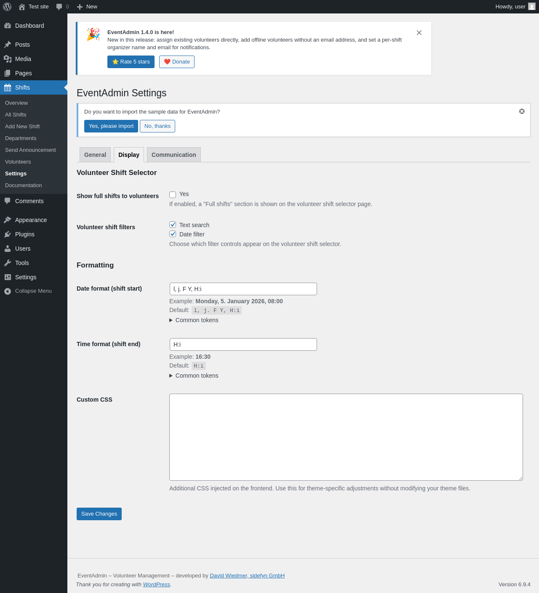
Task: Click the No, thanks button
Action: [157, 126]
